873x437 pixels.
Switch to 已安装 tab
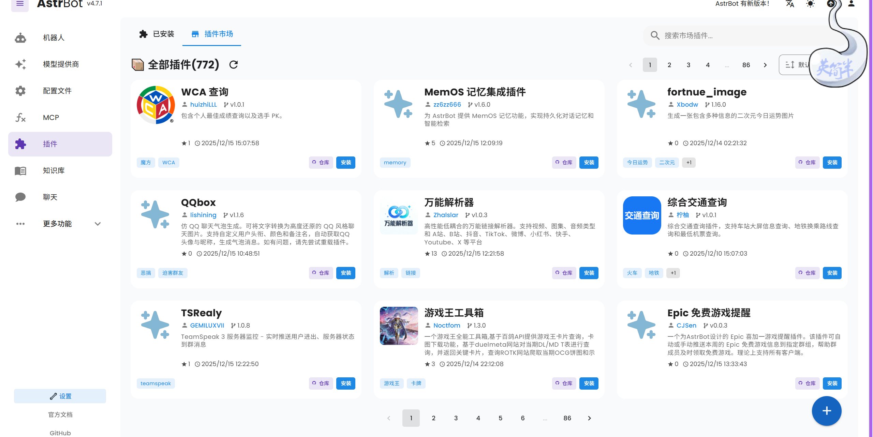(157, 34)
